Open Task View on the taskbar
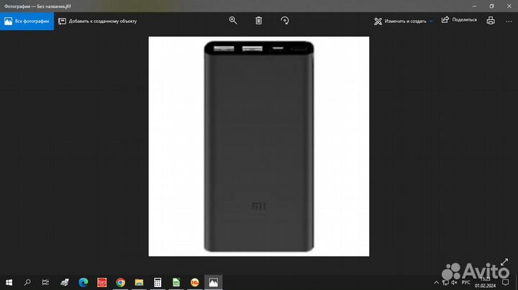Viewport: 518px width, 290px height. [x=45, y=282]
